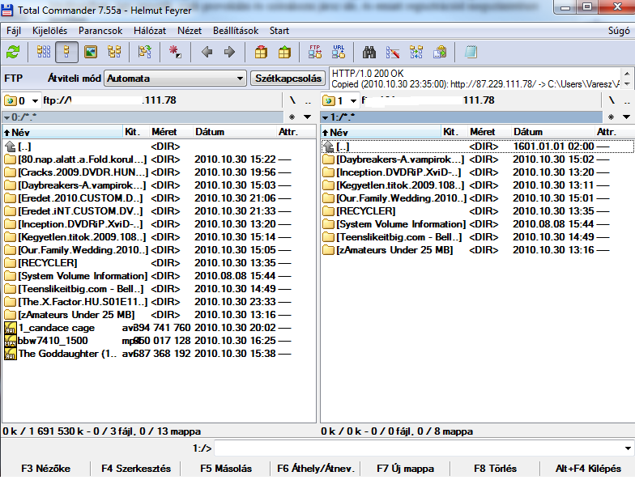
Task: Open the notepad toolbar icon
Action: tap(471, 52)
